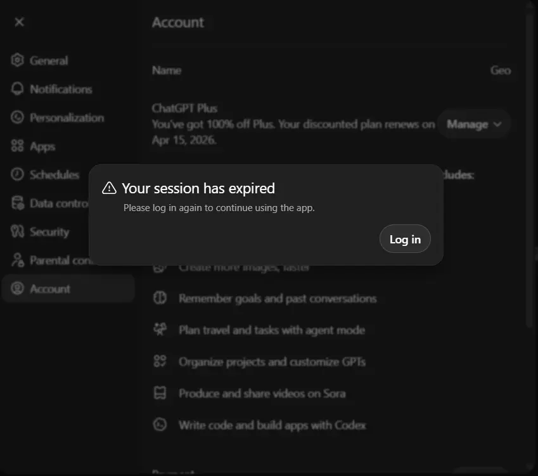Click the Codex feature icon
Viewport: 538px width, 476px height.
160,425
